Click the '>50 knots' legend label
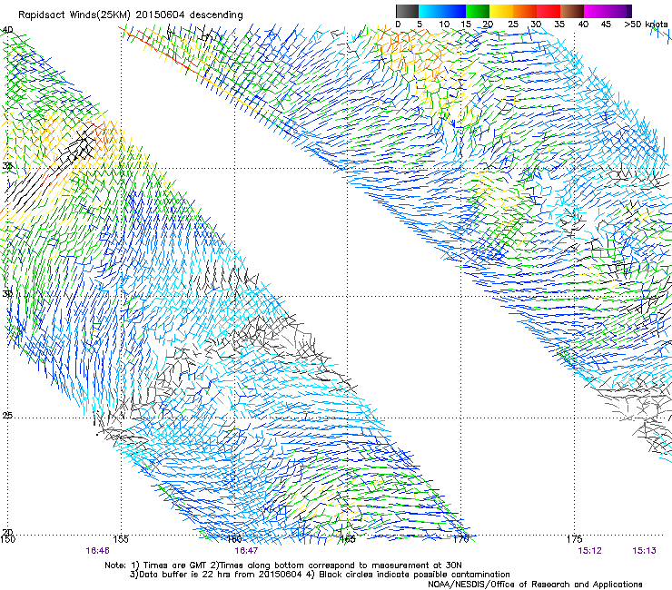The image size is (672, 590). pos(646,24)
